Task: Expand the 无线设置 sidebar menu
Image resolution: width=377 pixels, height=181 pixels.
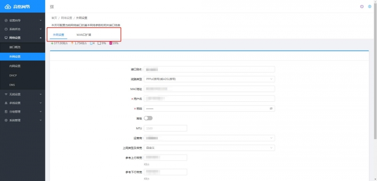Action: click(x=23, y=94)
